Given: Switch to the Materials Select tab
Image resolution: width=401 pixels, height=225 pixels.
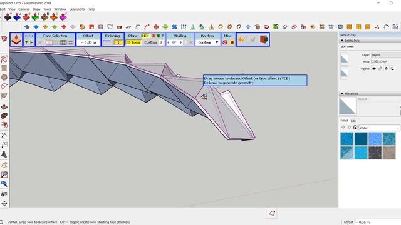Looking at the screenshot, I should 344,121.
